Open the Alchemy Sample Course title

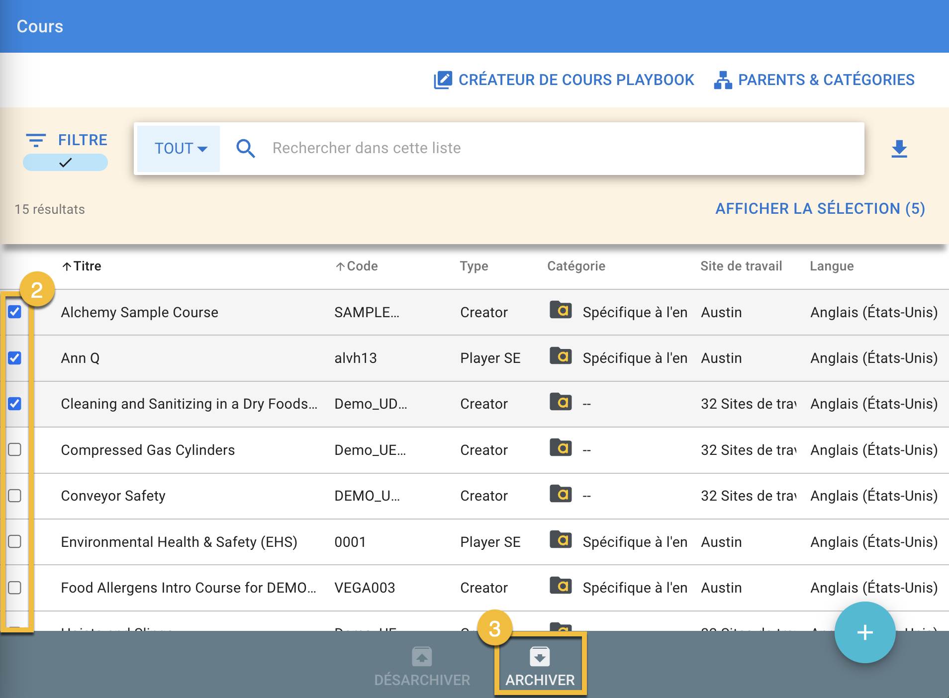[x=140, y=312]
